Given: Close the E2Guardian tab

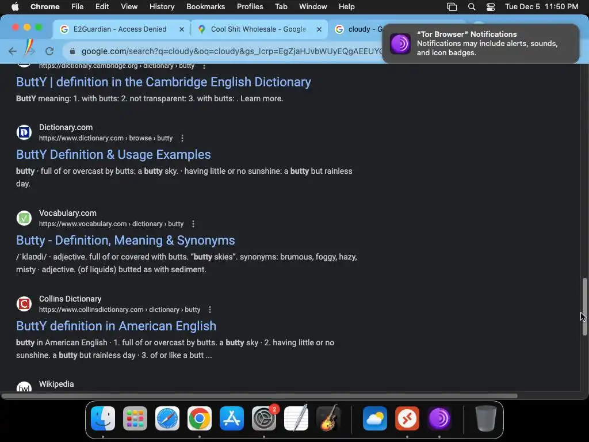Looking at the screenshot, I should click(182, 29).
